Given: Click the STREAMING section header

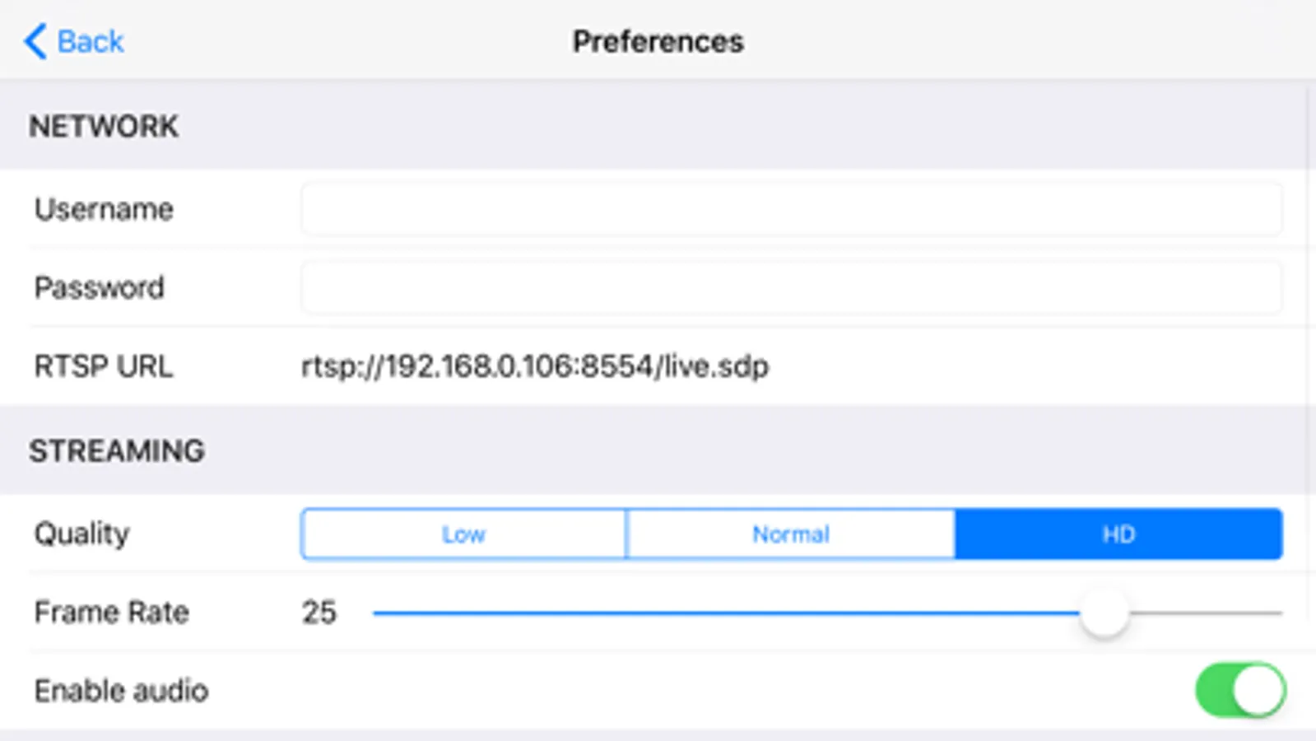Looking at the screenshot, I should (x=117, y=451).
